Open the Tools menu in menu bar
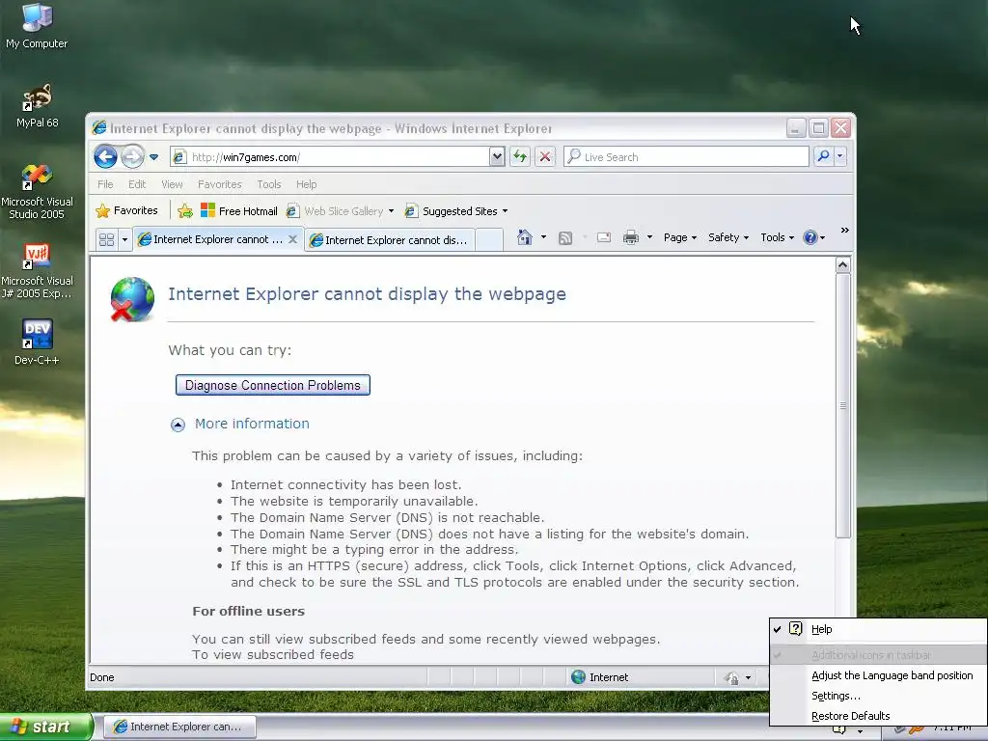The height and width of the screenshot is (741, 988). click(x=268, y=184)
